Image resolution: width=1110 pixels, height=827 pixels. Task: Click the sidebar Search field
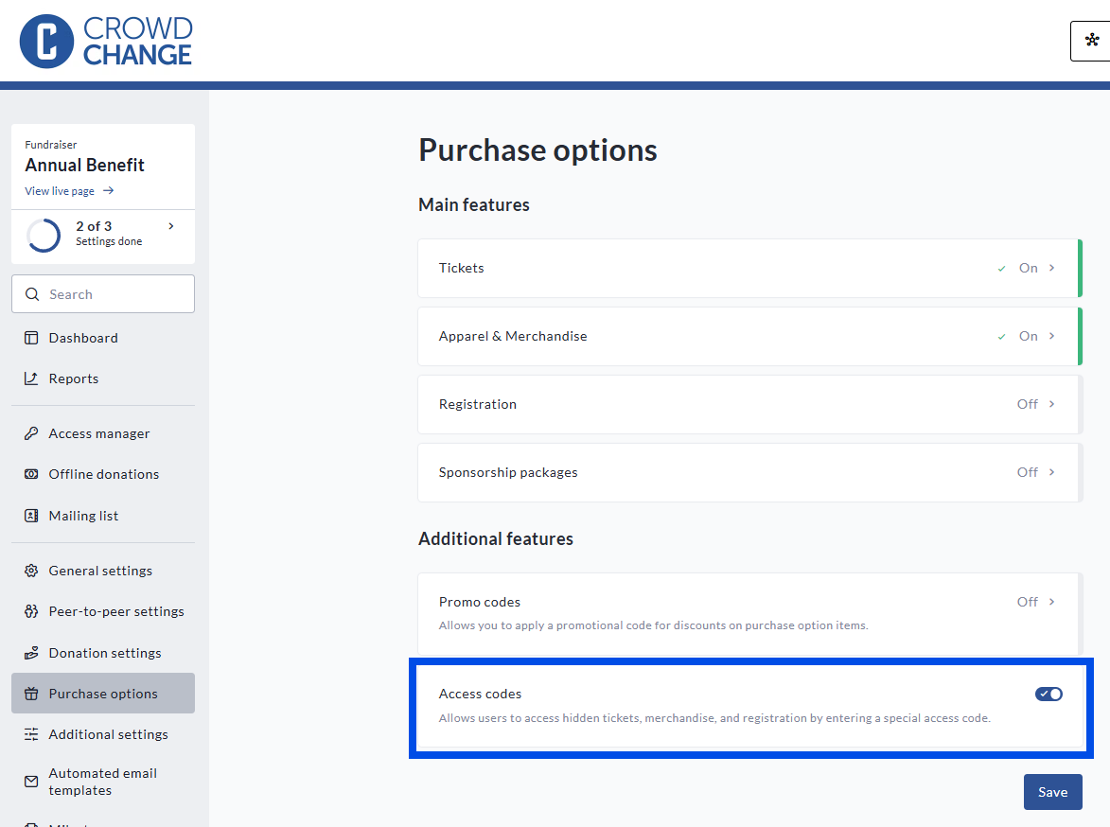coord(103,294)
